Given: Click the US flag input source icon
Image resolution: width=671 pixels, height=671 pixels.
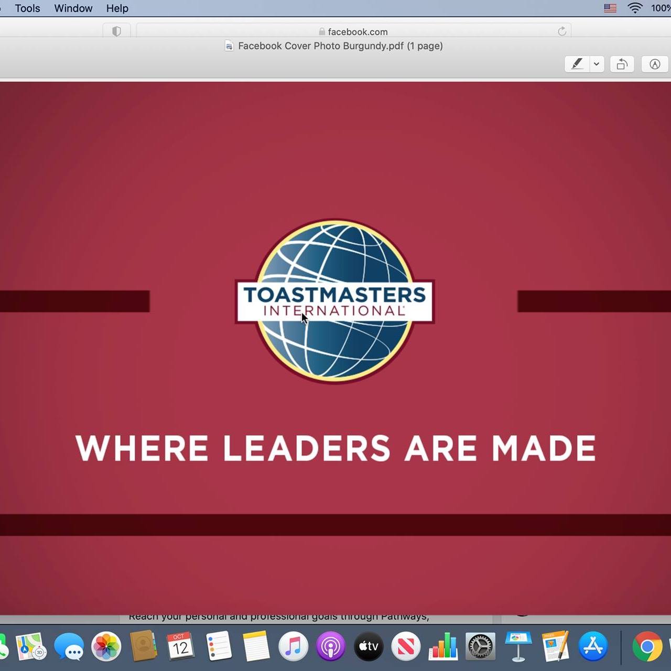Looking at the screenshot, I should coord(610,8).
